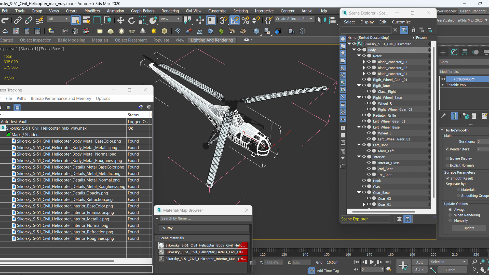Open Display menu in Scene Explorer
Screen dimensions: 489x275
(x=367, y=22)
